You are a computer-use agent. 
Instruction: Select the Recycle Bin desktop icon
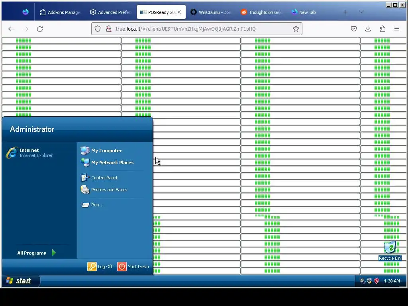[x=390, y=251]
